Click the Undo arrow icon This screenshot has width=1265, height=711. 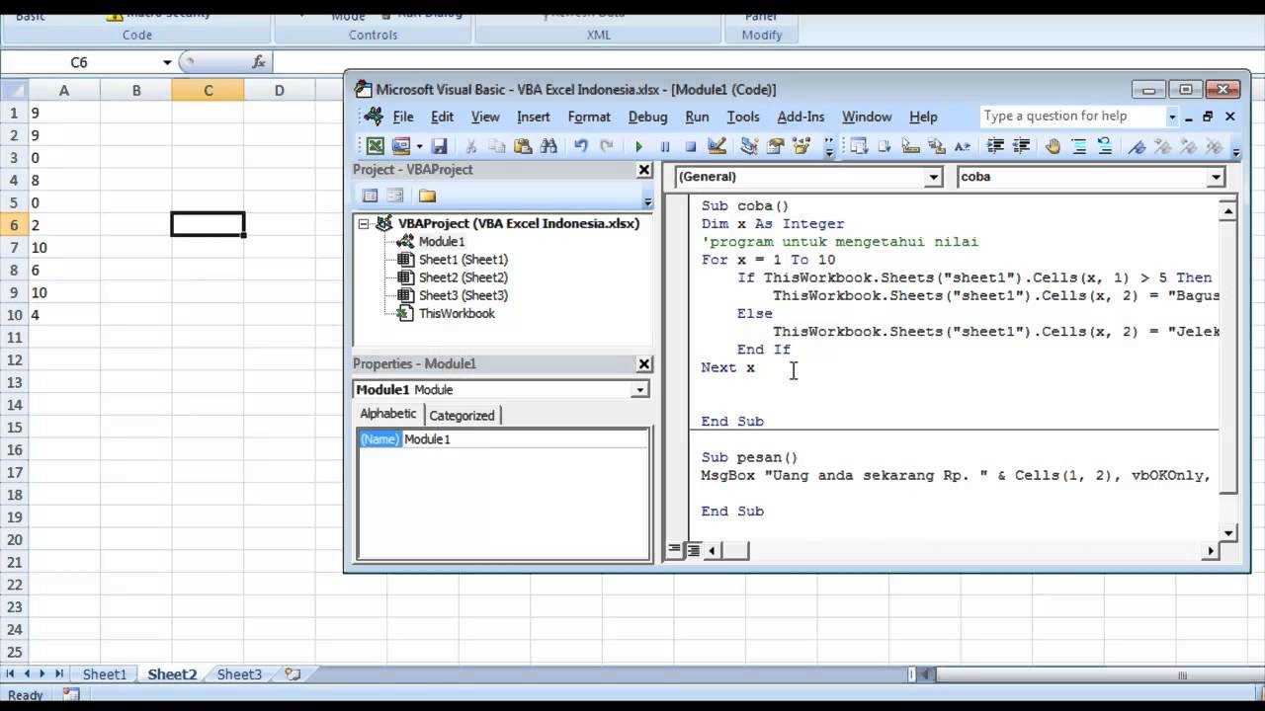(581, 146)
